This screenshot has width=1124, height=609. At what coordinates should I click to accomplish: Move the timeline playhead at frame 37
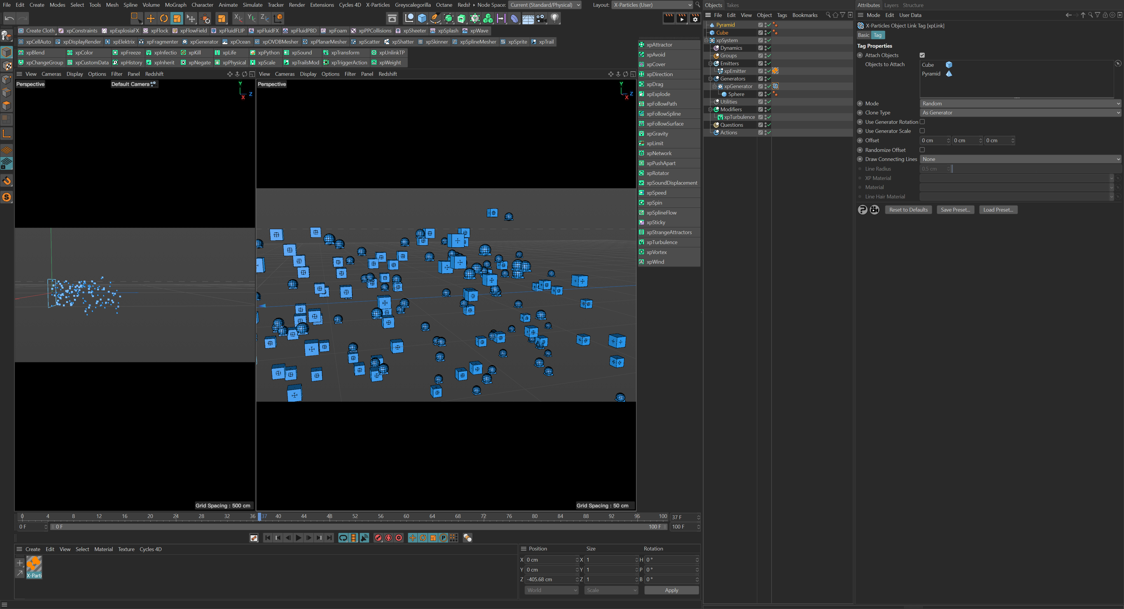click(x=260, y=517)
